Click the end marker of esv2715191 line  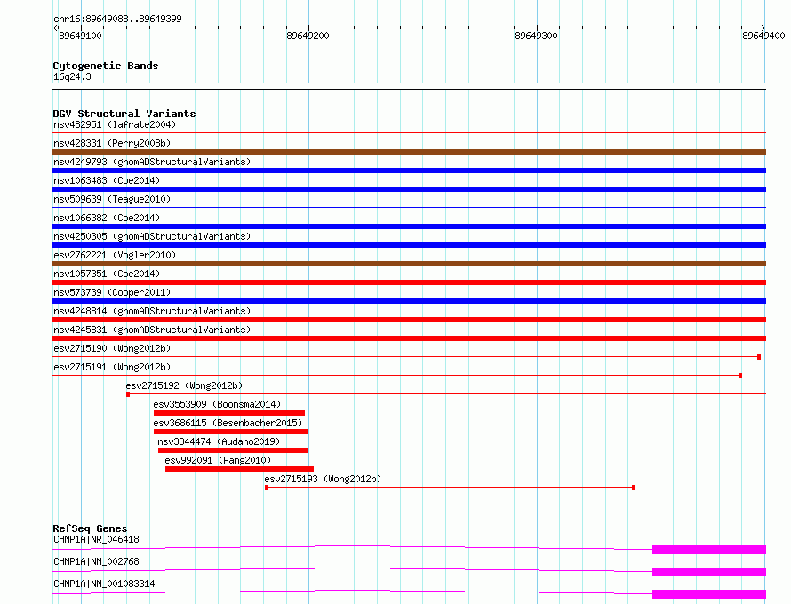coord(740,376)
